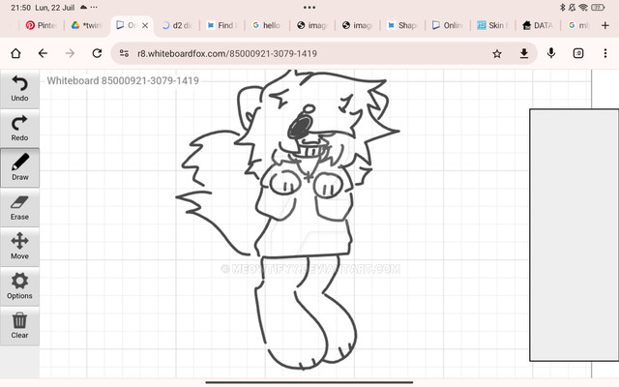Start voice search with microphone
619x387 pixels.
pos(551,53)
